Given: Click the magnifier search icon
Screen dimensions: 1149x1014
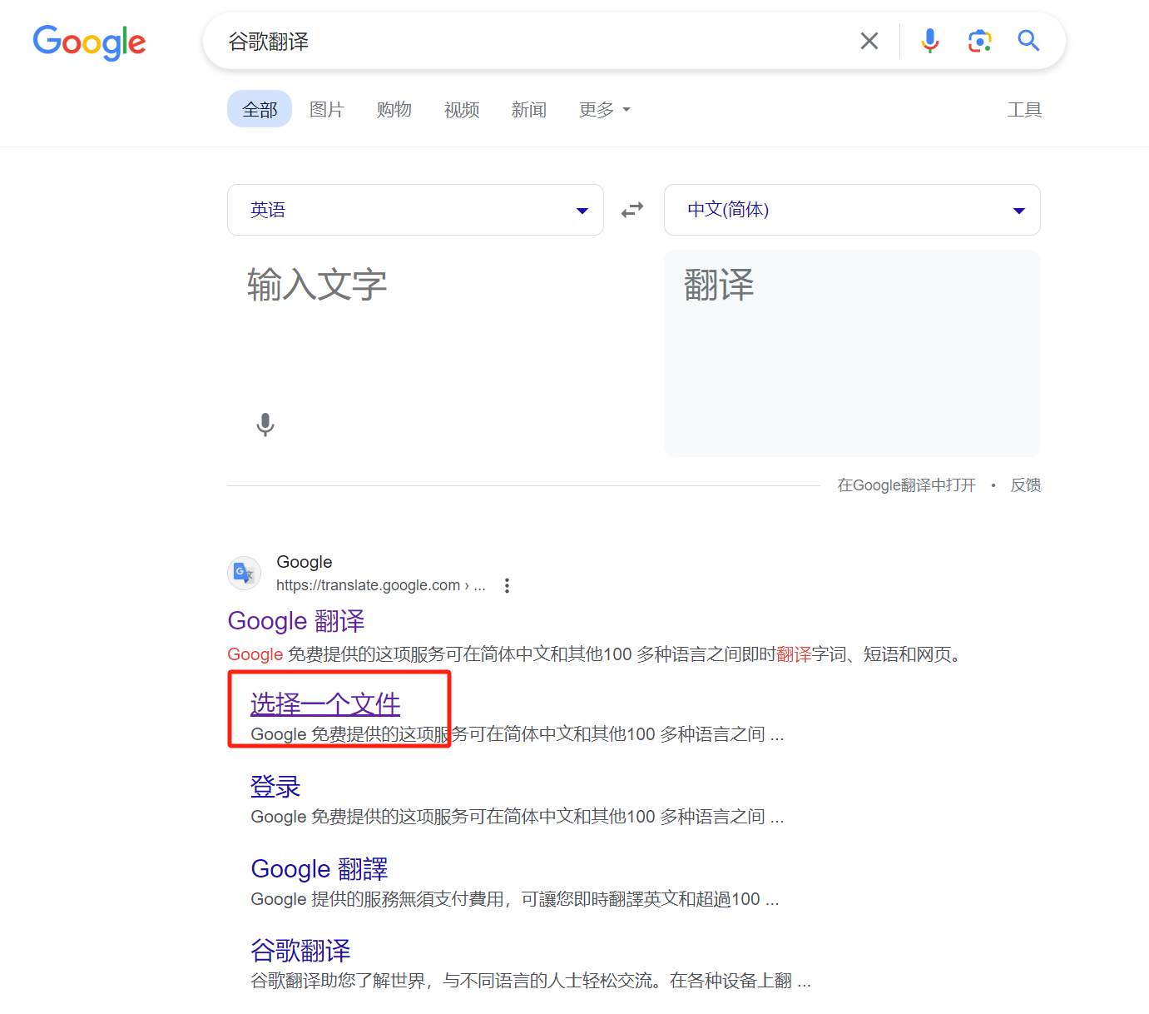Looking at the screenshot, I should 1029,41.
